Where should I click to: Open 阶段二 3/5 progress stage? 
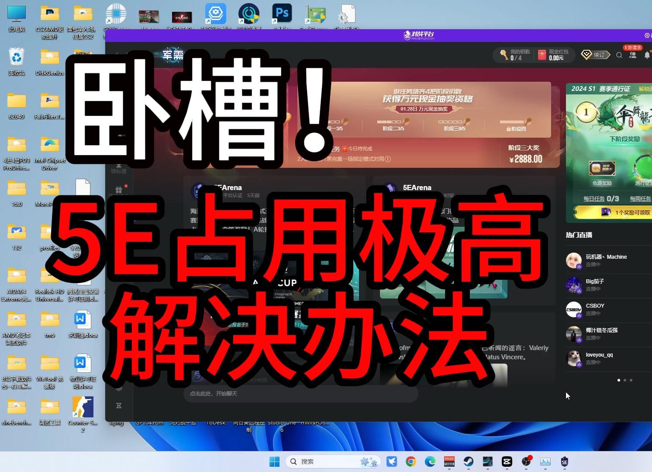(x=393, y=125)
